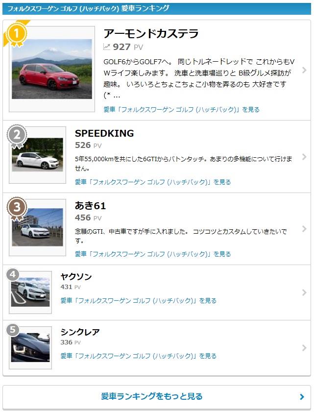Click 愛車を見る link under ヤクソン
This screenshot has height=413, width=314.
[138, 300]
